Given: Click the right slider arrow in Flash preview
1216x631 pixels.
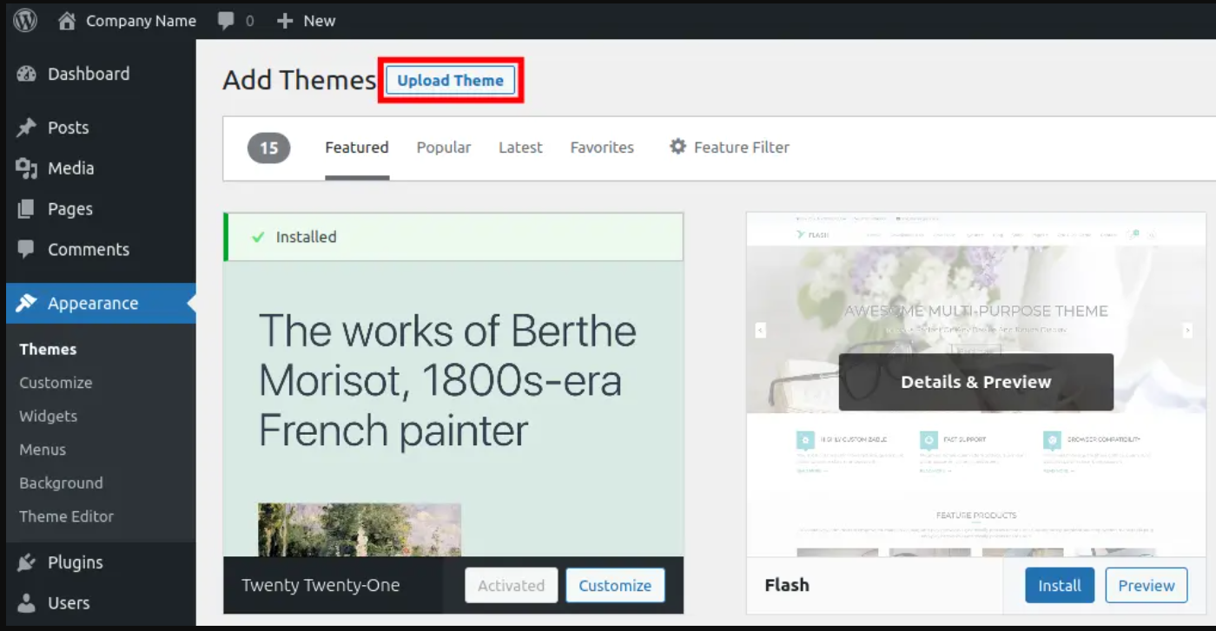Looking at the screenshot, I should (x=1187, y=330).
